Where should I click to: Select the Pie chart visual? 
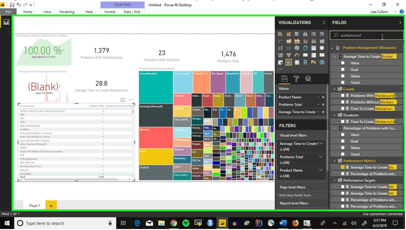point(297,48)
